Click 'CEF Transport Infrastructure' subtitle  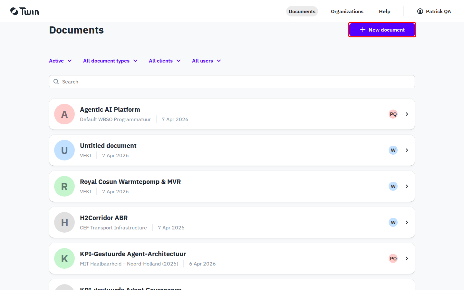coord(113,227)
